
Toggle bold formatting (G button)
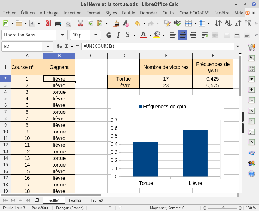click(x=108, y=35)
